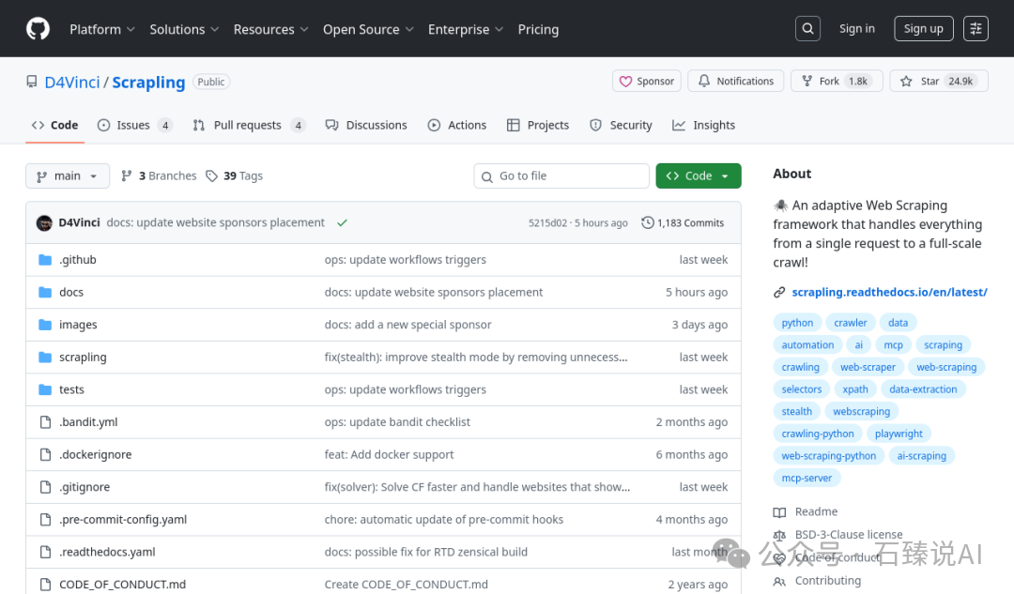
Task: Sponsor the D4Vinci project
Action: point(646,81)
